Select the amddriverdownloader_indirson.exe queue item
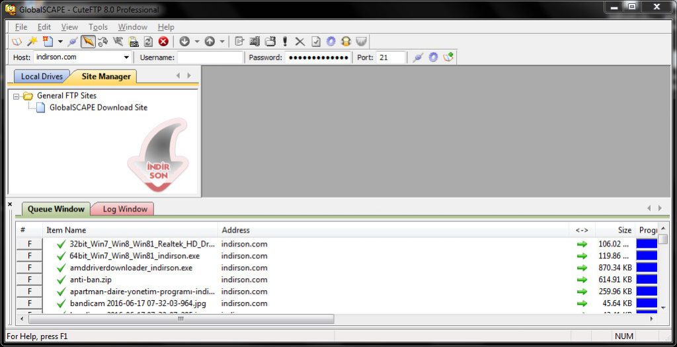The height and width of the screenshot is (347, 677). coord(131,268)
